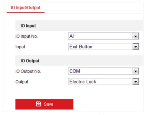The height and width of the screenshot is (115, 146).
Task: Save the IO configuration
Action: tap(44, 104)
